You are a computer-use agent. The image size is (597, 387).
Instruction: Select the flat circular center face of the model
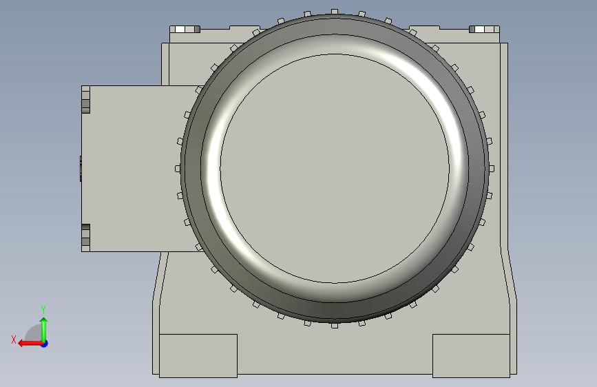(335, 169)
